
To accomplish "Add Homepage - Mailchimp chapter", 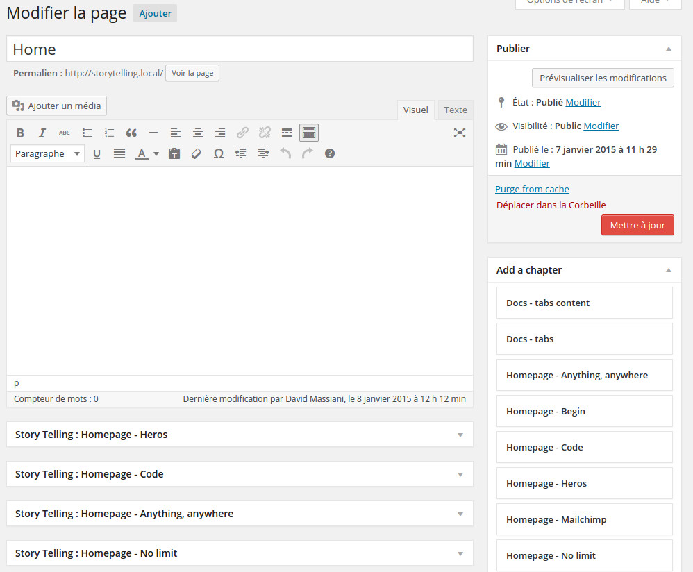I will [x=584, y=519].
